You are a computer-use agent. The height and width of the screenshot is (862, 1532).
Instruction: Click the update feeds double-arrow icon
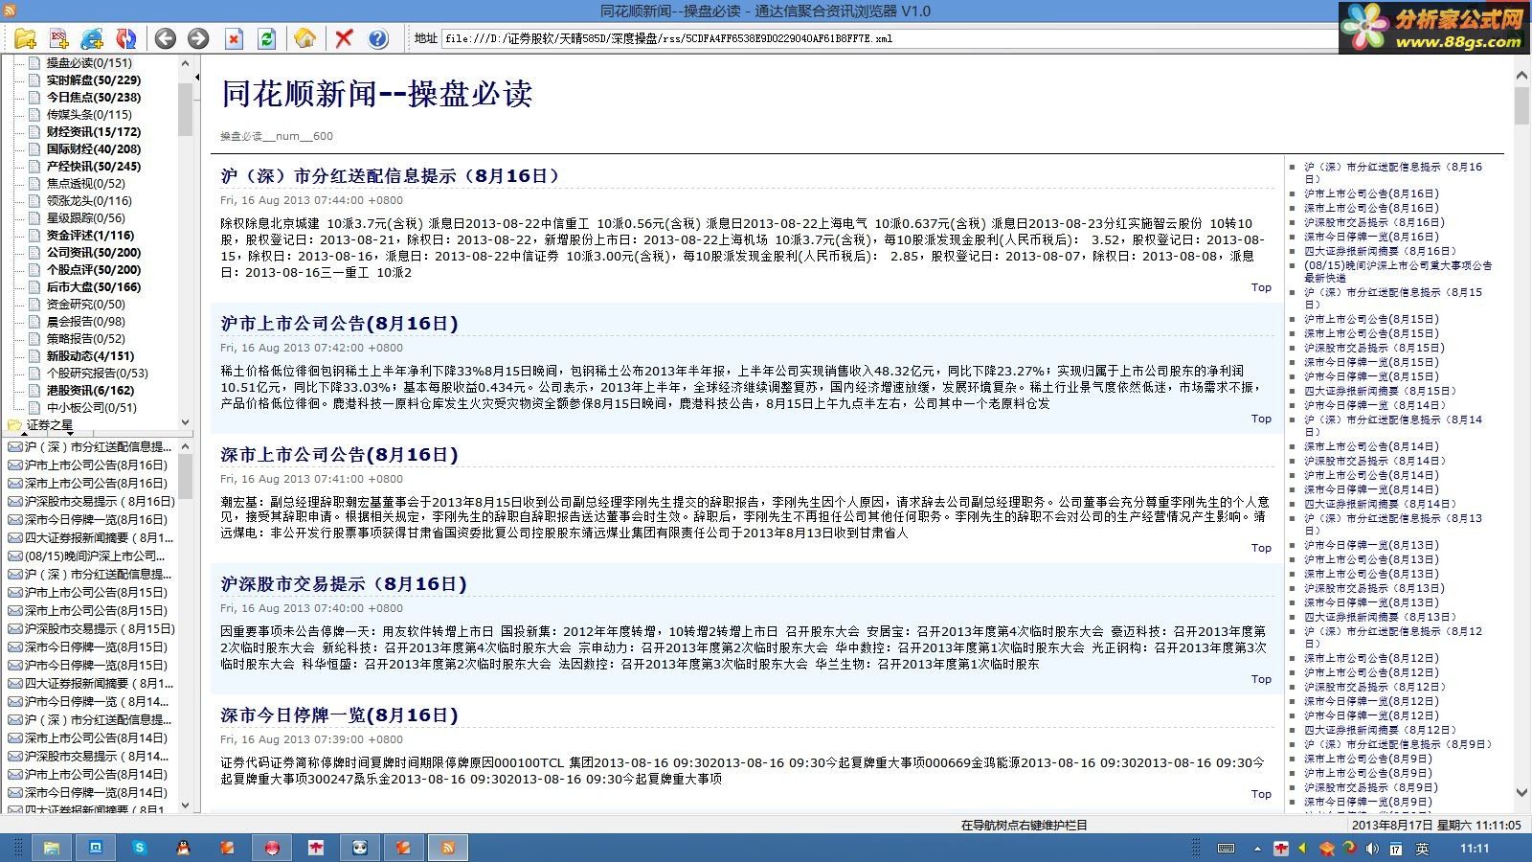125,39
